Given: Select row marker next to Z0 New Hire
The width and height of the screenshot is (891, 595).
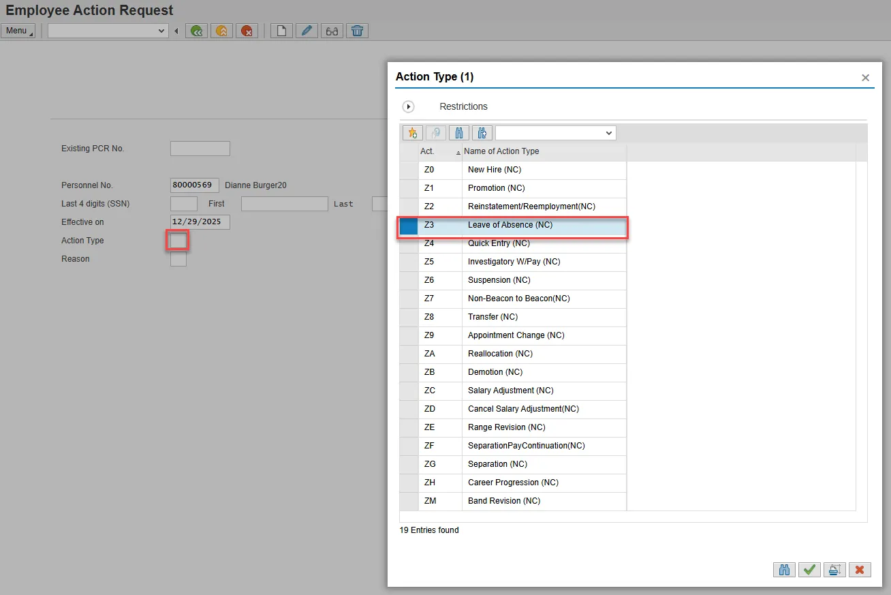Looking at the screenshot, I should 409,170.
